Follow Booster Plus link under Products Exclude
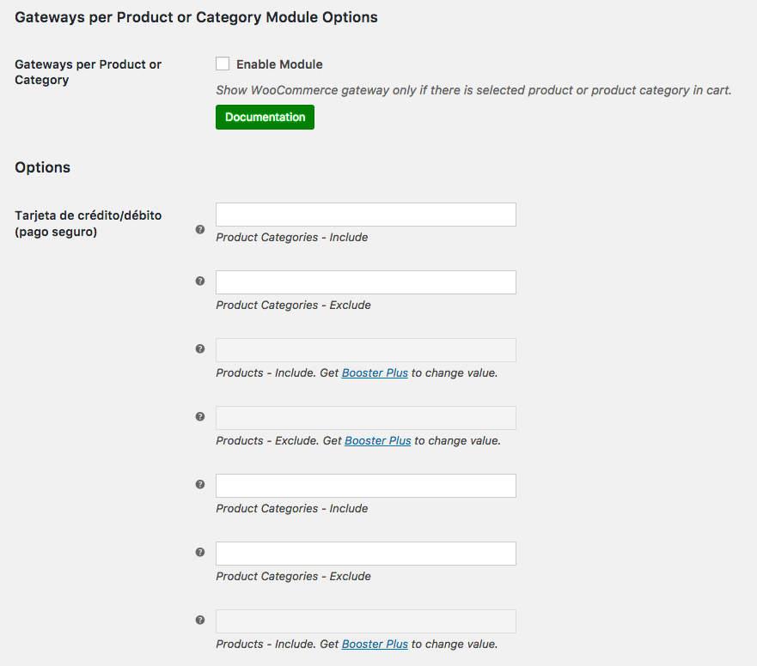 (x=378, y=441)
